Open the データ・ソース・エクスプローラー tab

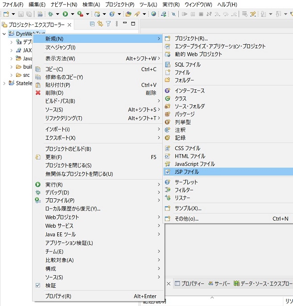[263, 284]
